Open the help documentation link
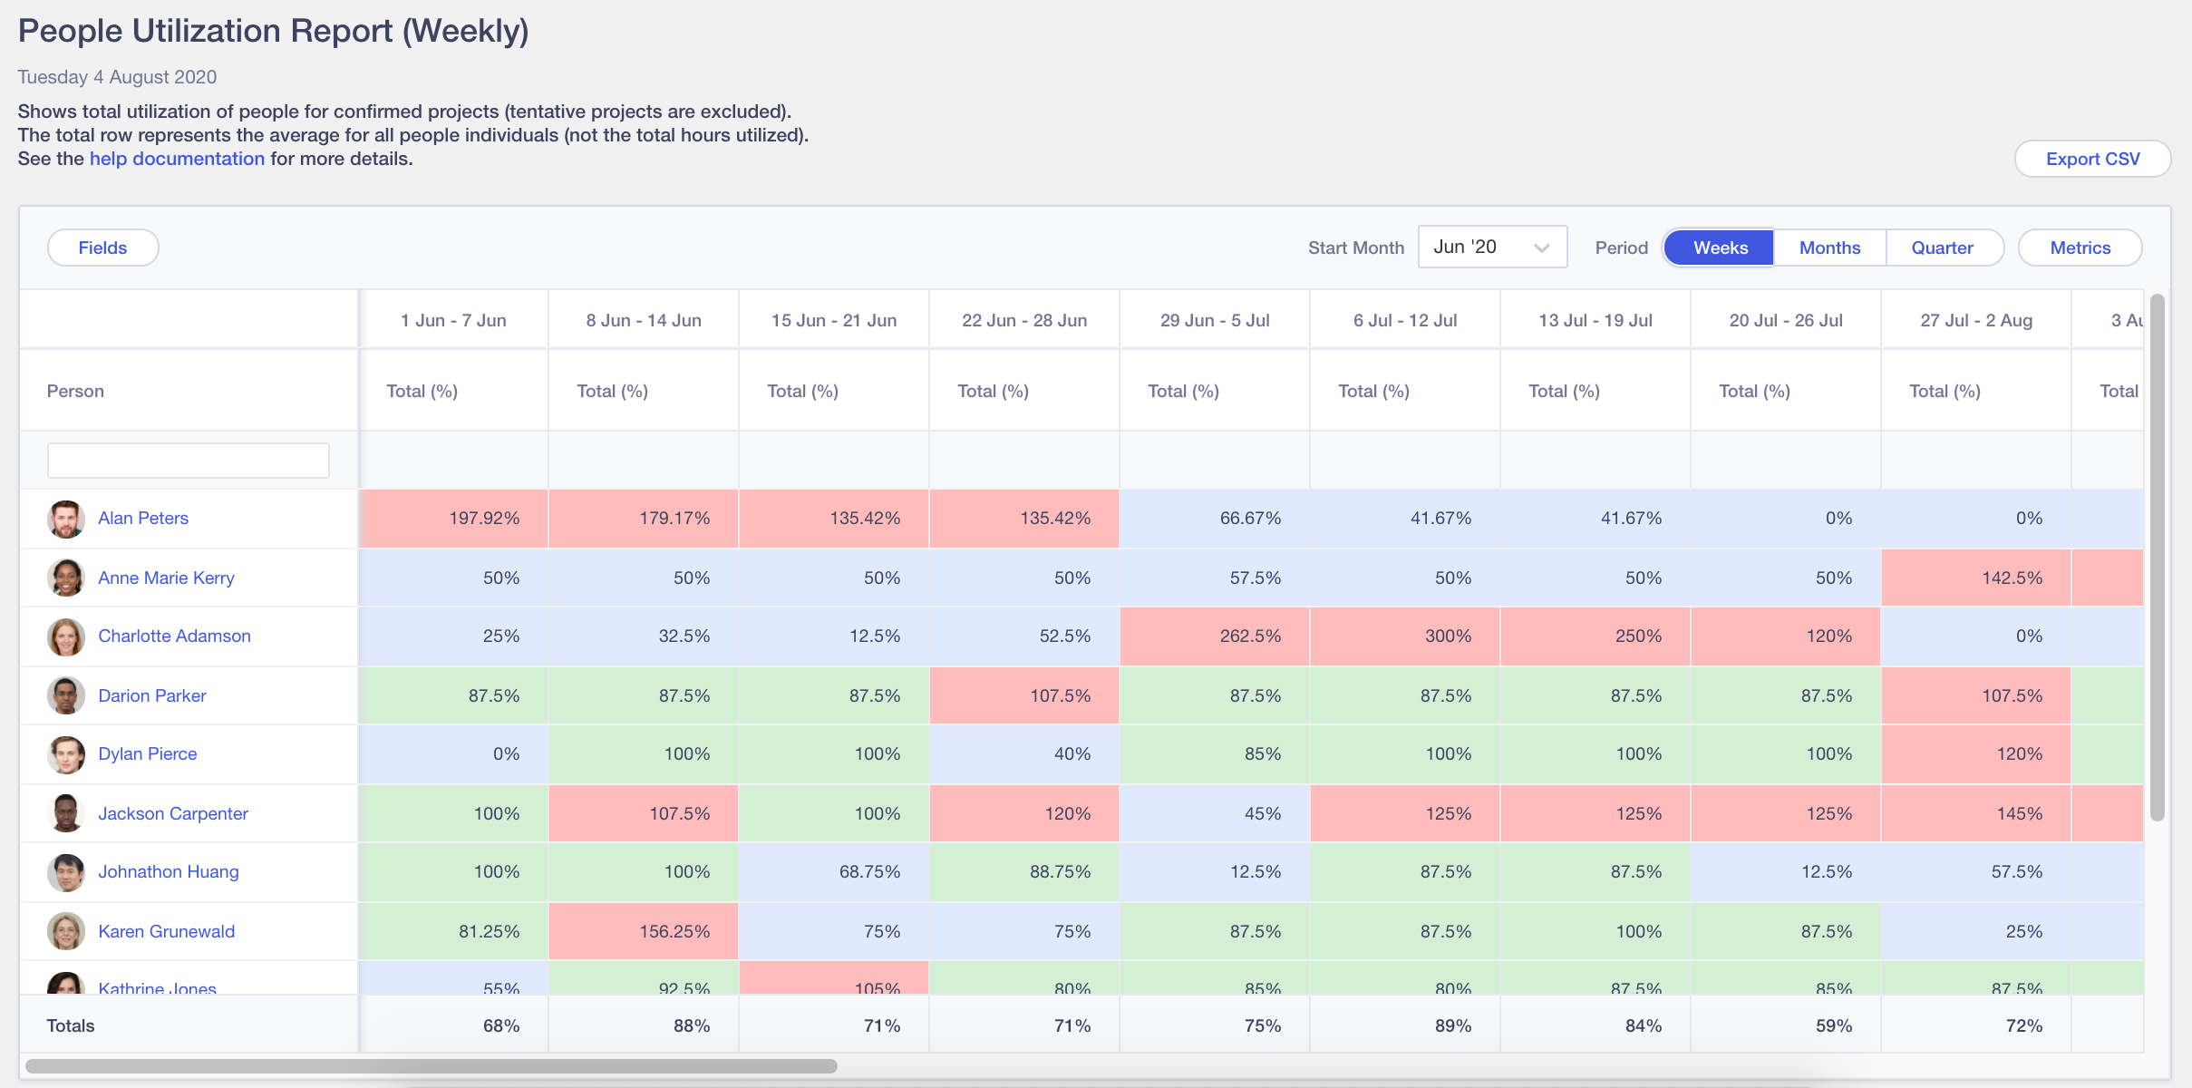Screen dimensions: 2192x1088 click(x=178, y=158)
